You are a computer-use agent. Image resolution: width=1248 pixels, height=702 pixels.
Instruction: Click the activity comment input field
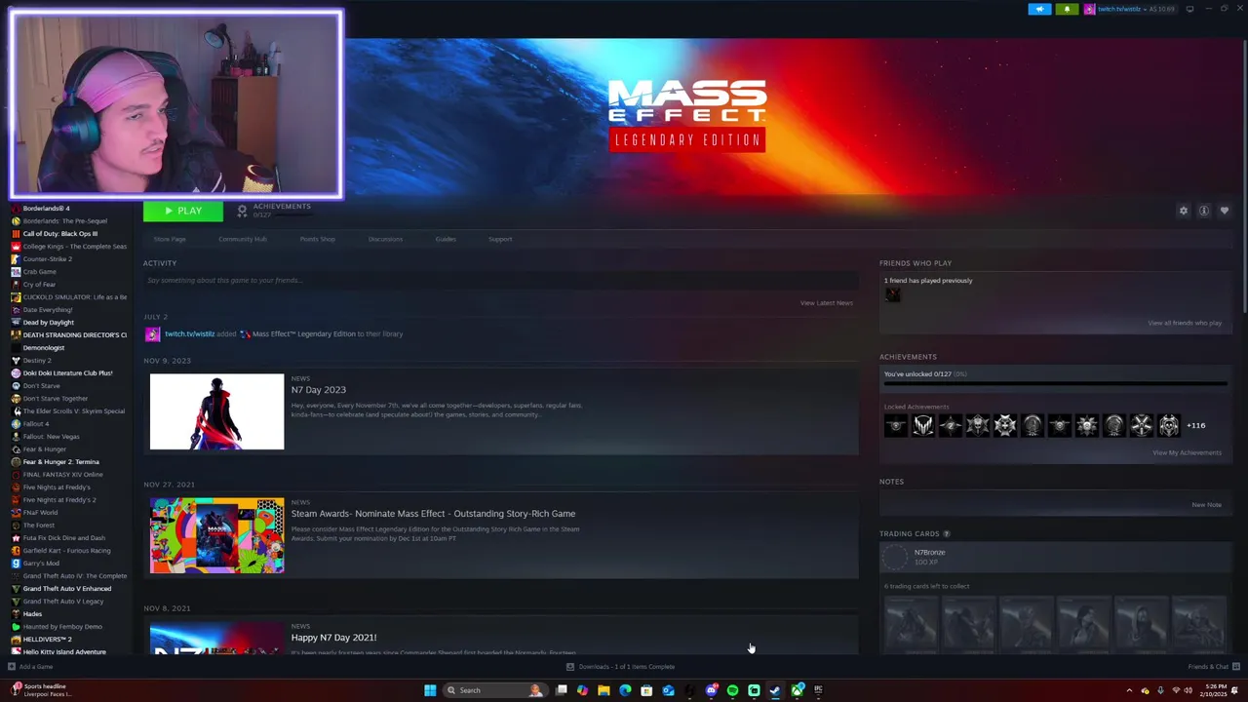pos(500,281)
